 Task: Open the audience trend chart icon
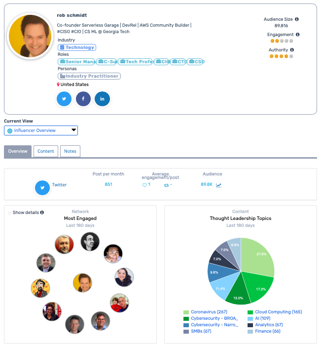click(x=218, y=185)
